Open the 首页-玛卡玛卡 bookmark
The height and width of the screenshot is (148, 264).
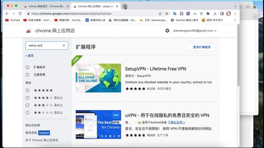212,20
